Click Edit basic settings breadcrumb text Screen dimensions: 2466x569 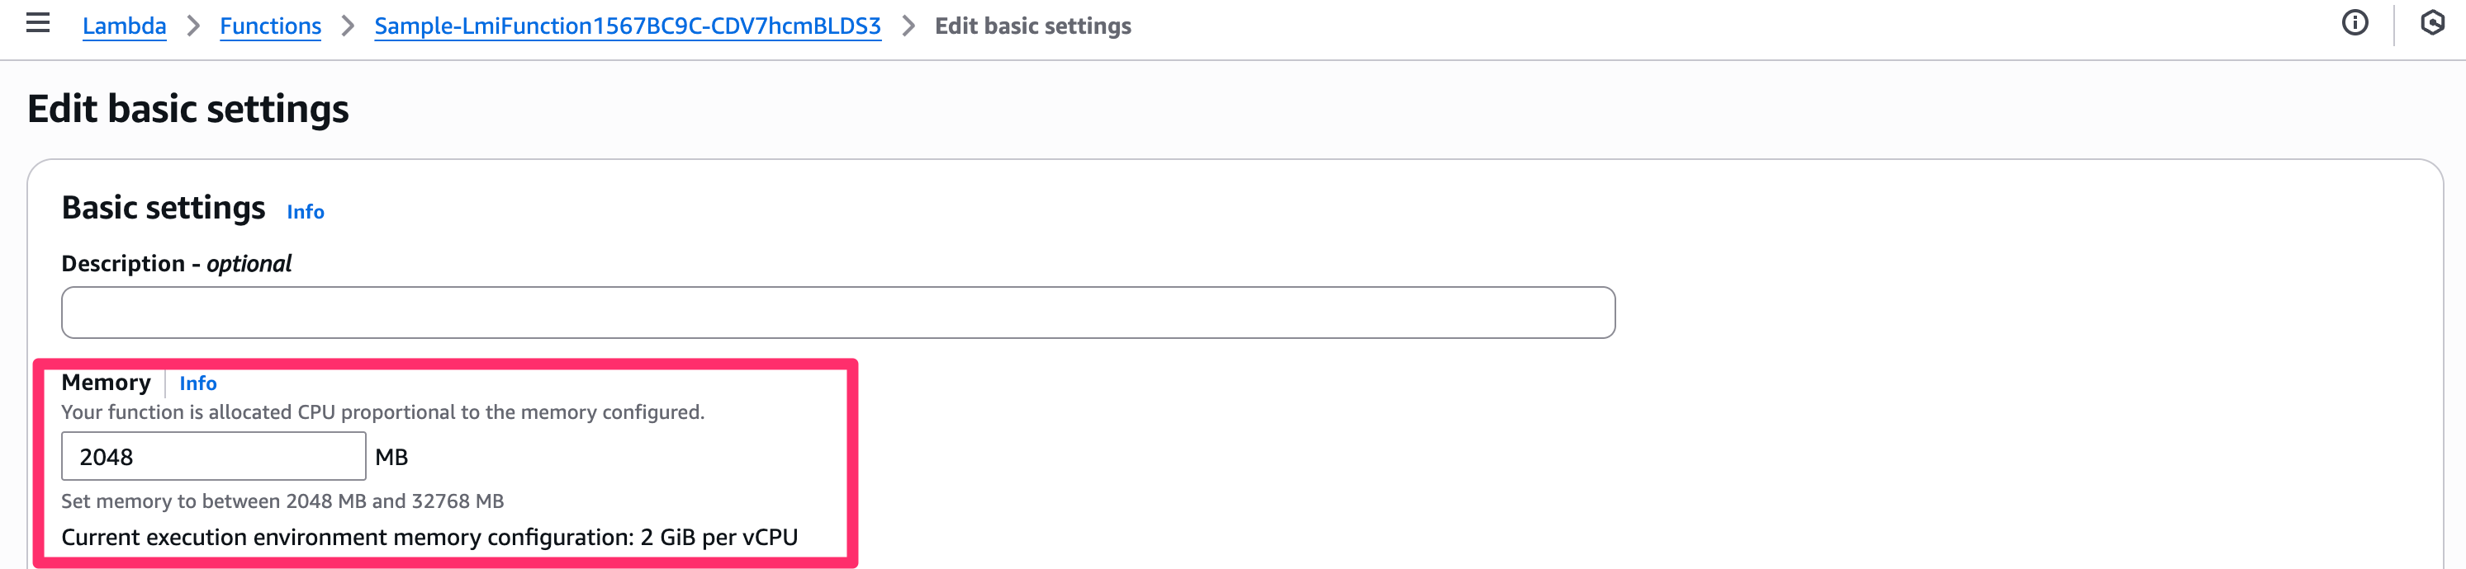pyautogui.click(x=1032, y=26)
